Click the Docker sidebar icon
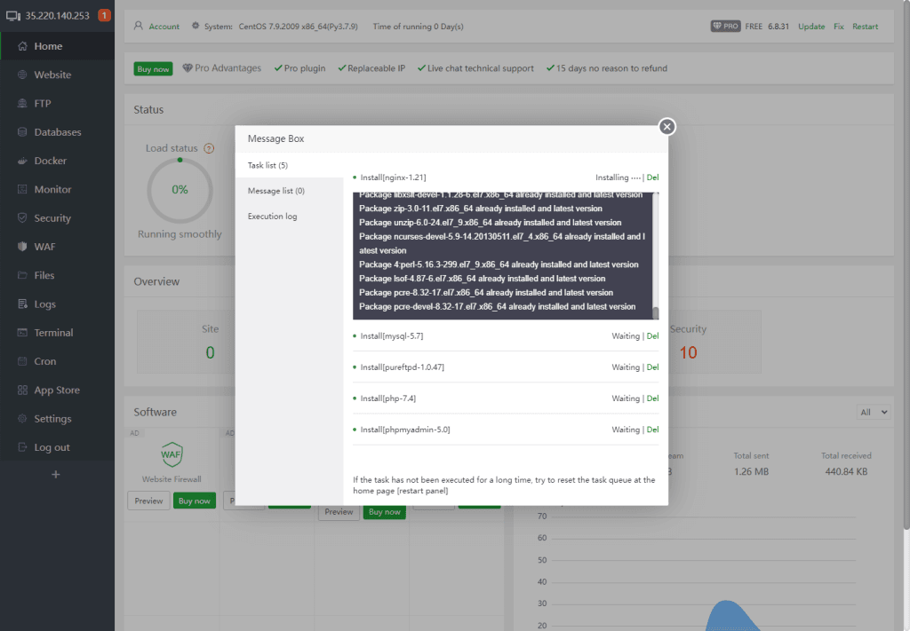Viewport: 910px width, 631px height. pyautogui.click(x=22, y=161)
